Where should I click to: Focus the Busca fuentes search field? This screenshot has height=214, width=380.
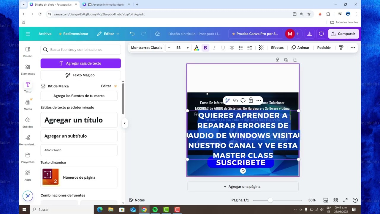[x=81, y=50]
